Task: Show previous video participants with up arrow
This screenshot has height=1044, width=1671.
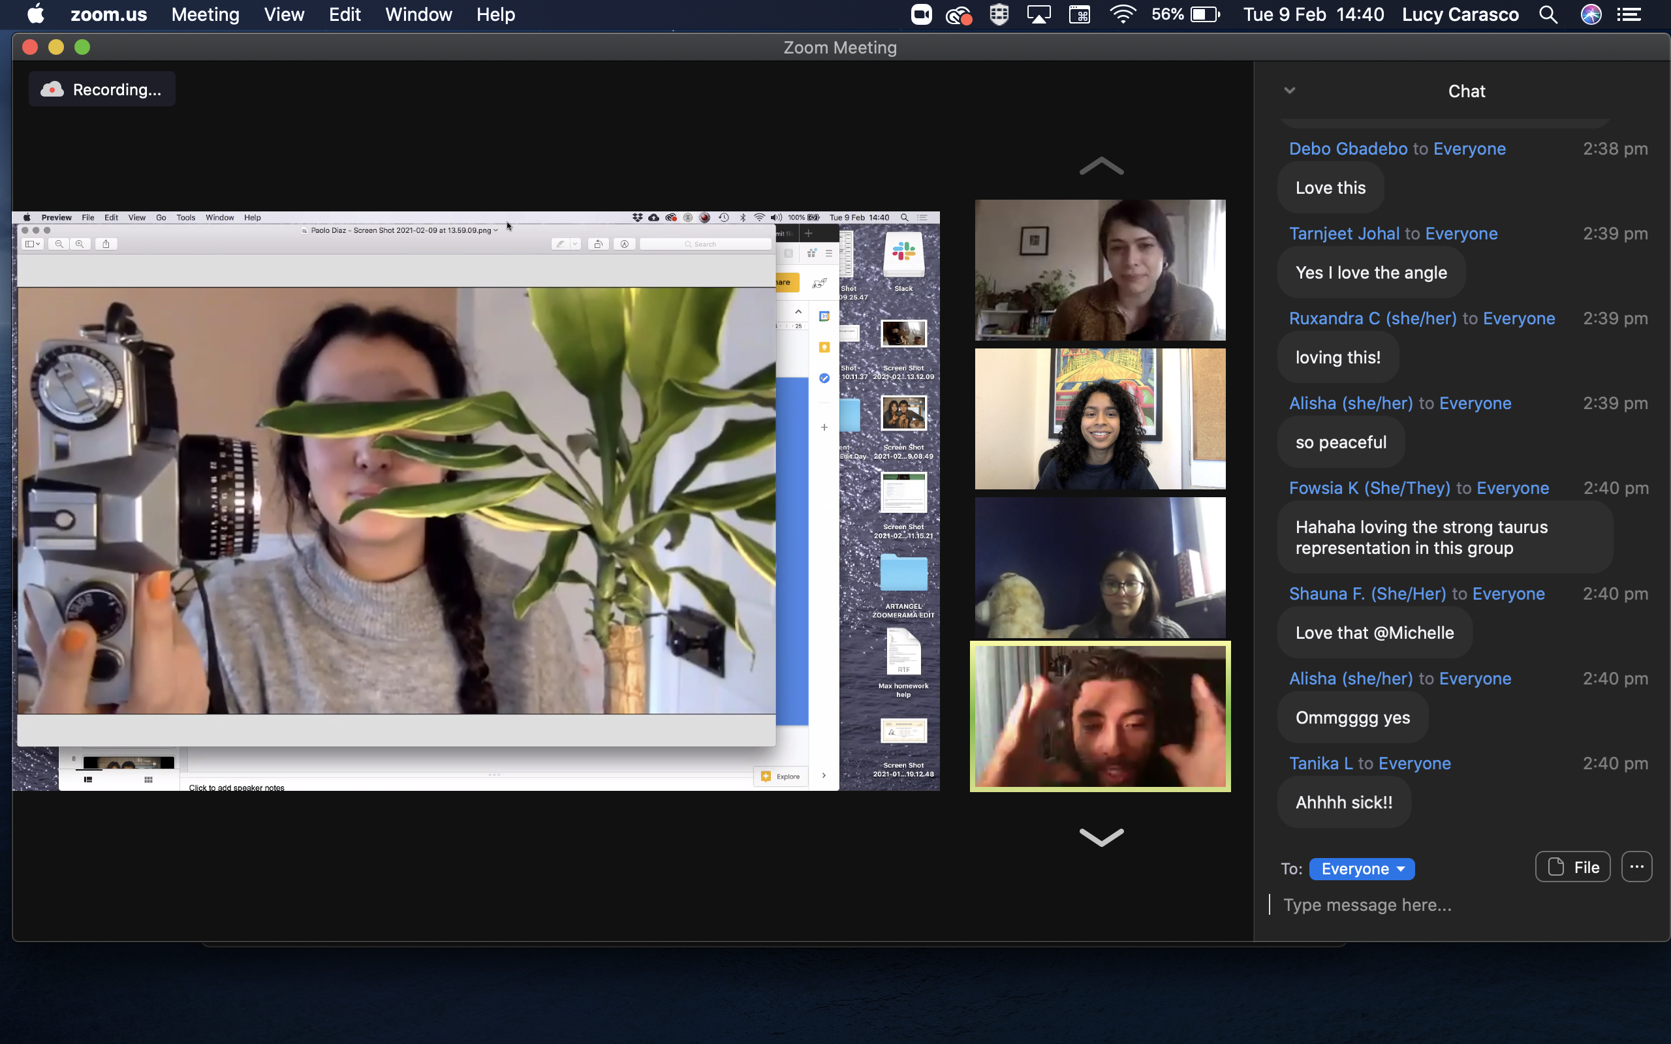Action: tap(1101, 166)
